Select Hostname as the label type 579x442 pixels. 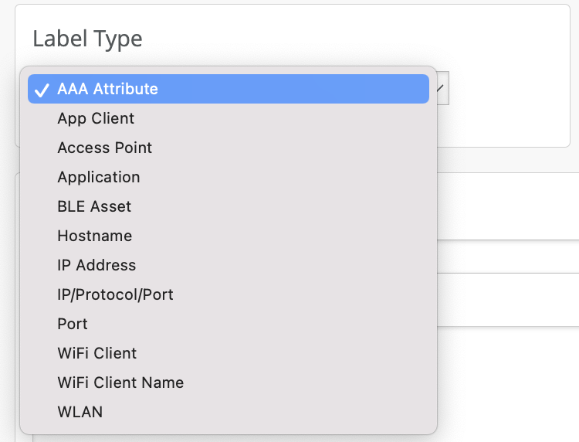[94, 236]
